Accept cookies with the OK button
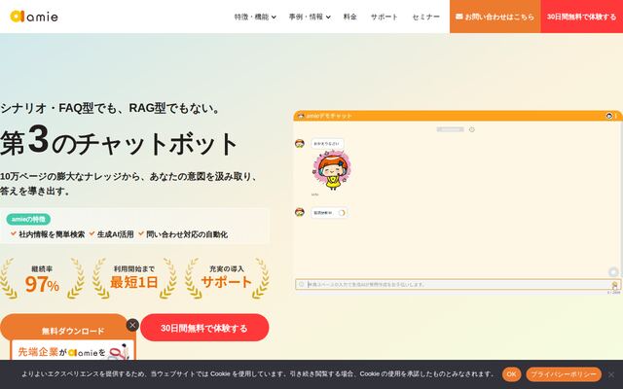Image resolution: width=623 pixels, height=389 pixels. coord(511,373)
